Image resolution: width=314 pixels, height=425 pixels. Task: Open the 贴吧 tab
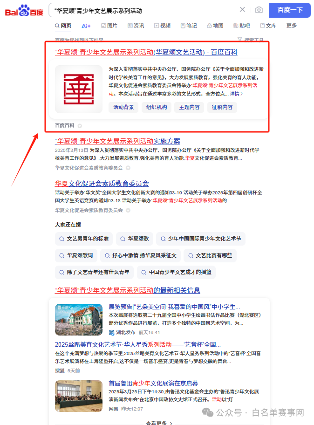pos(241,26)
